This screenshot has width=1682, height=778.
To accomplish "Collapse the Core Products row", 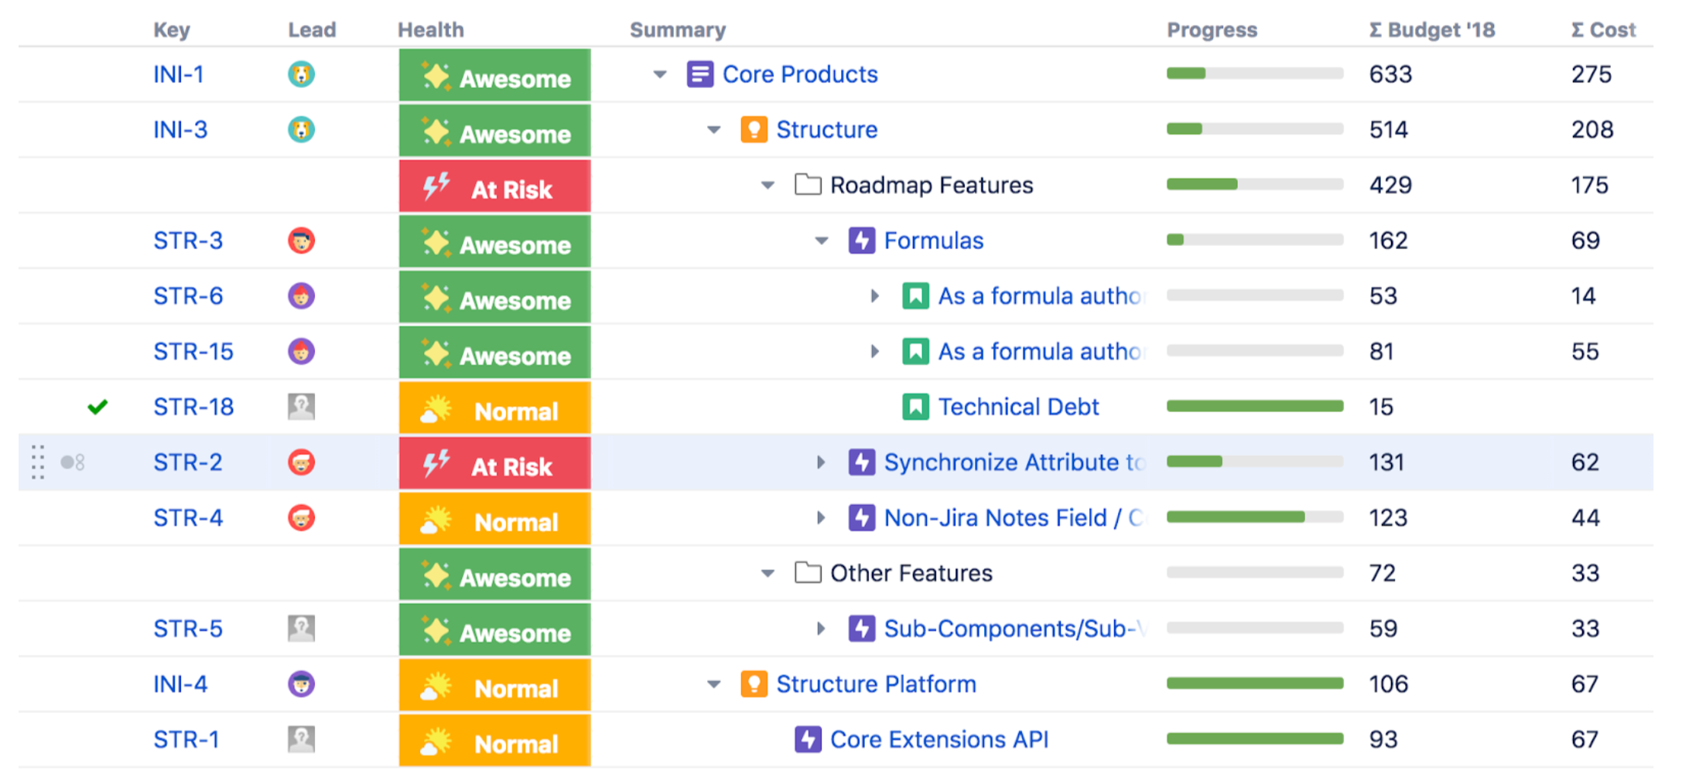I will [x=660, y=75].
